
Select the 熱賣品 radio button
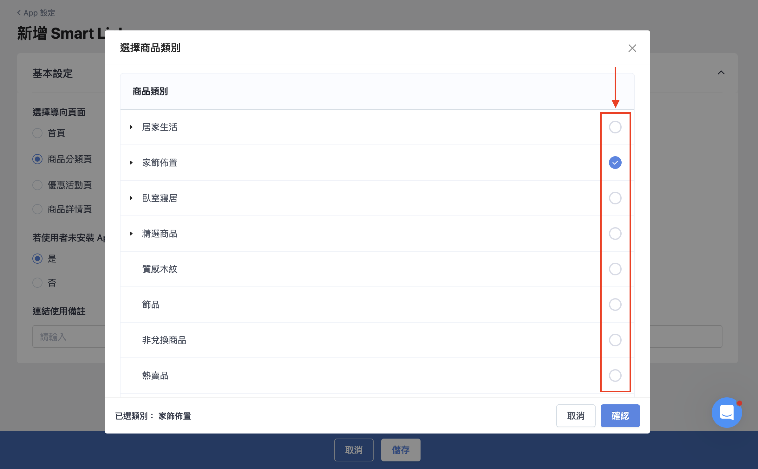(x=615, y=376)
